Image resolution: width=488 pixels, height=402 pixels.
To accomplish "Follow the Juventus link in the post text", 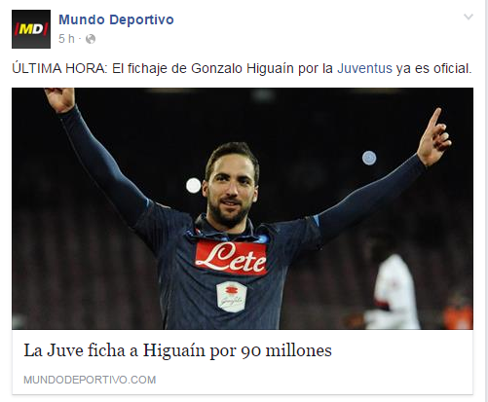I will 364,68.
